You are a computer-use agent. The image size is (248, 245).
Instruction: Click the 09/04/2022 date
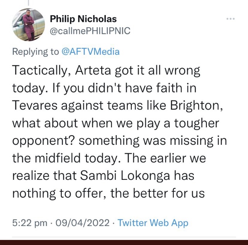83,223
